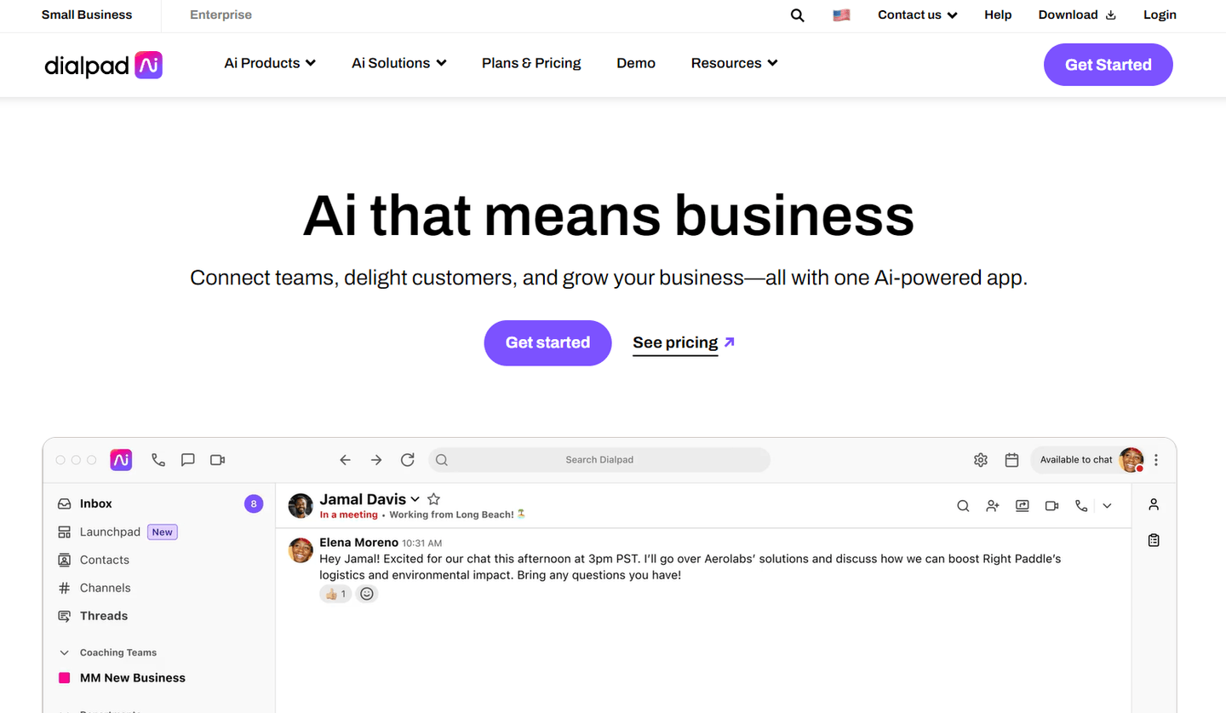This screenshot has height=713, width=1226.
Task: Switch to the Small Business tab
Action: pos(87,15)
